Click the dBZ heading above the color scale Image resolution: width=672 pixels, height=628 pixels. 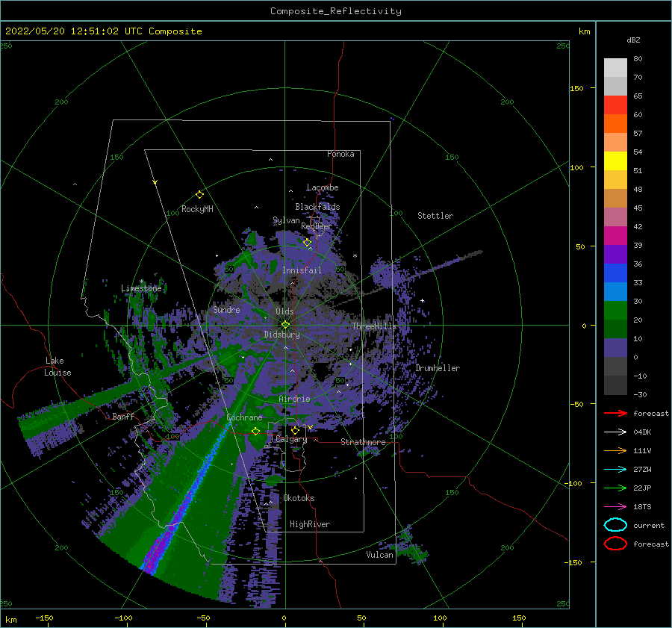tap(633, 40)
